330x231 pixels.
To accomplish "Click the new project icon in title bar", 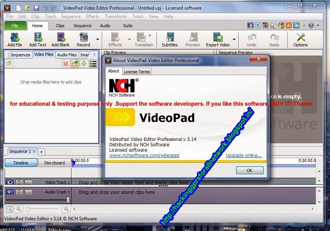I will (19, 8).
